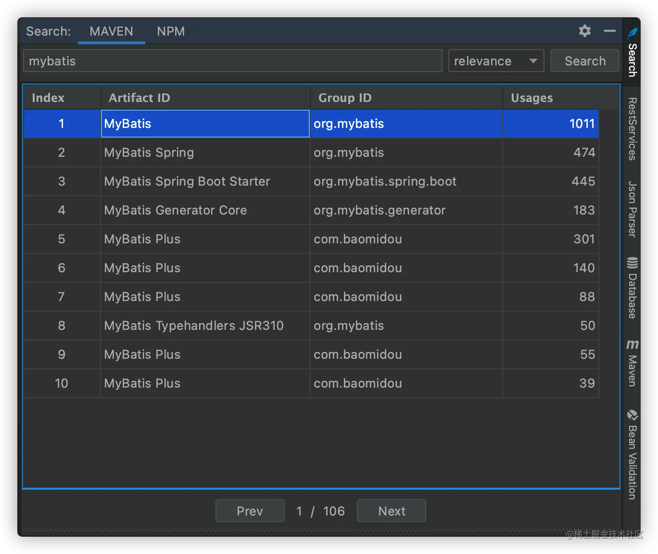
Task: Sort by Usages column header
Action: click(x=551, y=98)
